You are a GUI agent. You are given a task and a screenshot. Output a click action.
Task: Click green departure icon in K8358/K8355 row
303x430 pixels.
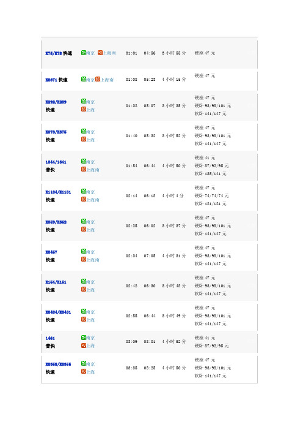[84, 363]
